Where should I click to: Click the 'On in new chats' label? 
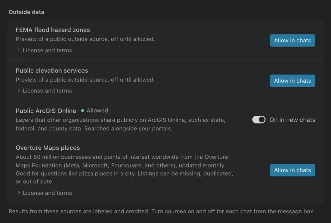click(292, 120)
